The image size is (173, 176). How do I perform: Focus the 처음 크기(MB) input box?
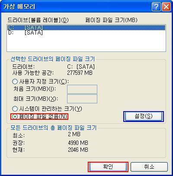tap(82, 89)
